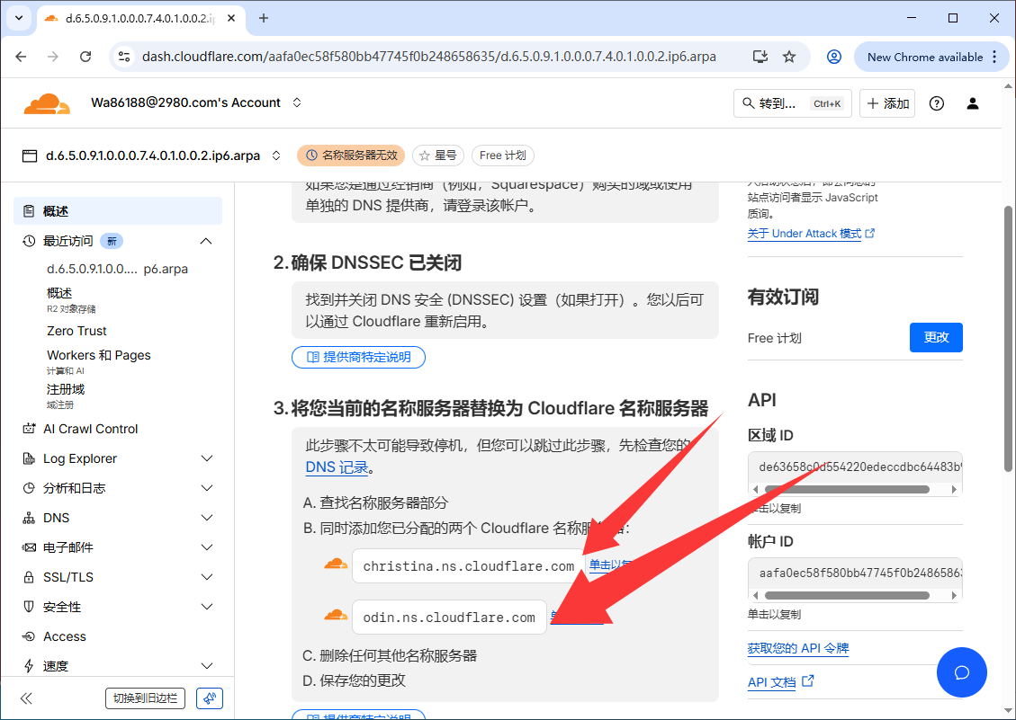The width and height of the screenshot is (1016, 720).
Task: Click the 添加 button
Action: point(887,103)
